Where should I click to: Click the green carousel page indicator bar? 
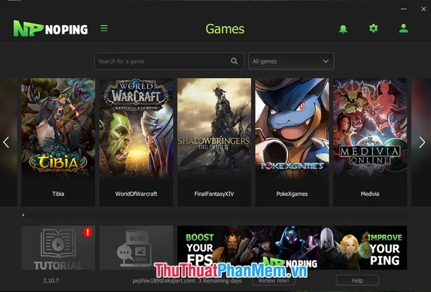pos(23,215)
